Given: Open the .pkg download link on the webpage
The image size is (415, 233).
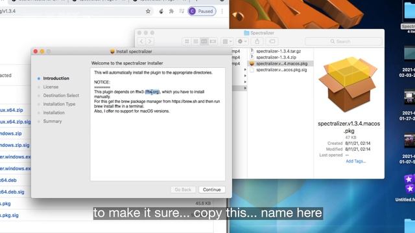Looking at the screenshot, I should point(5,204).
